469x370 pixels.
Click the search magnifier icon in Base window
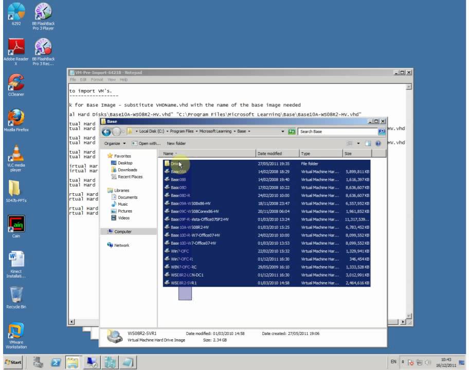382,132
